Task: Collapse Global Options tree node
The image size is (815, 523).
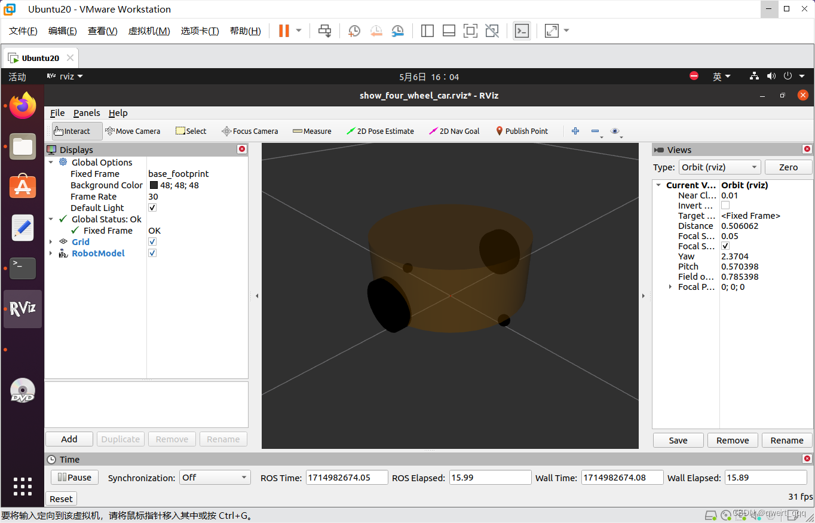Action: 51,163
